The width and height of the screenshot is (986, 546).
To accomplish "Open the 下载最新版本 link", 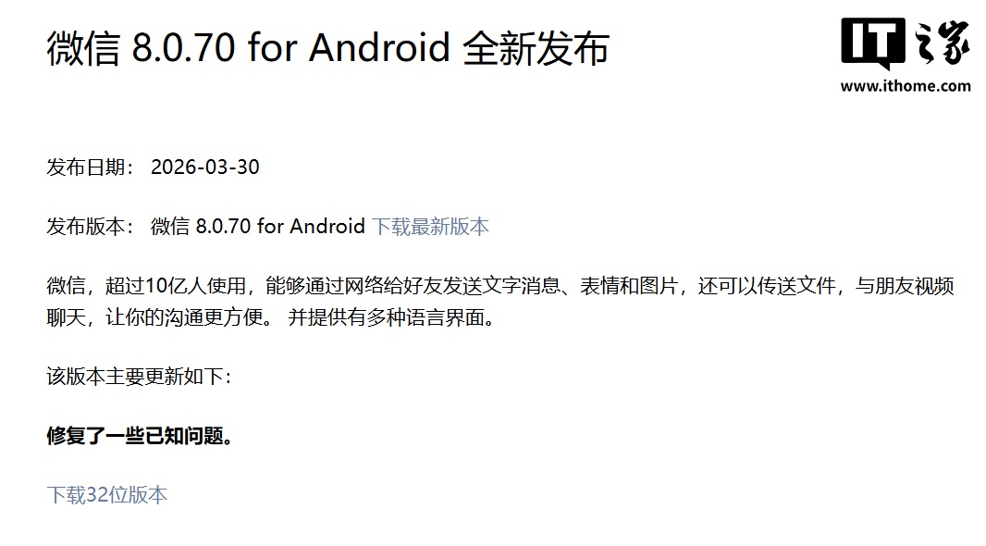I will [x=430, y=227].
